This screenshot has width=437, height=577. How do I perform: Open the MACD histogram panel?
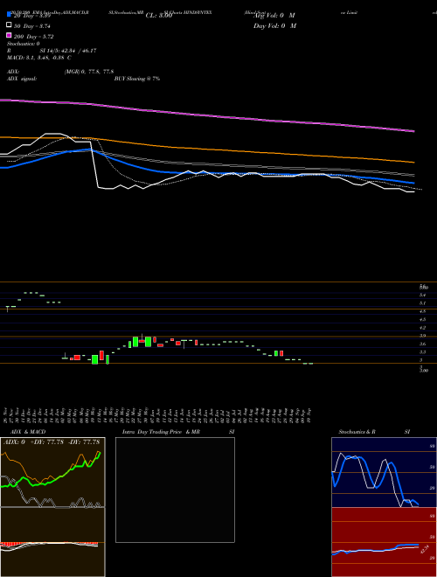pyautogui.click(x=52, y=542)
